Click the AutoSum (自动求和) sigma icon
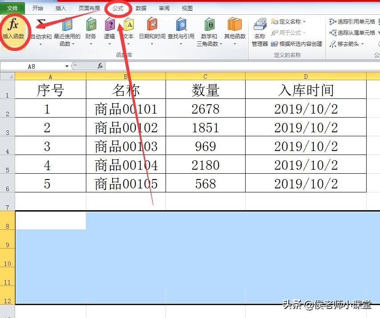Viewport: 380px width, 318px height. point(41,24)
